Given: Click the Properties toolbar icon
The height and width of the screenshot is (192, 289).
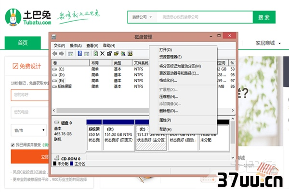Looking at the screenshot, I should [x=109, y=53].
